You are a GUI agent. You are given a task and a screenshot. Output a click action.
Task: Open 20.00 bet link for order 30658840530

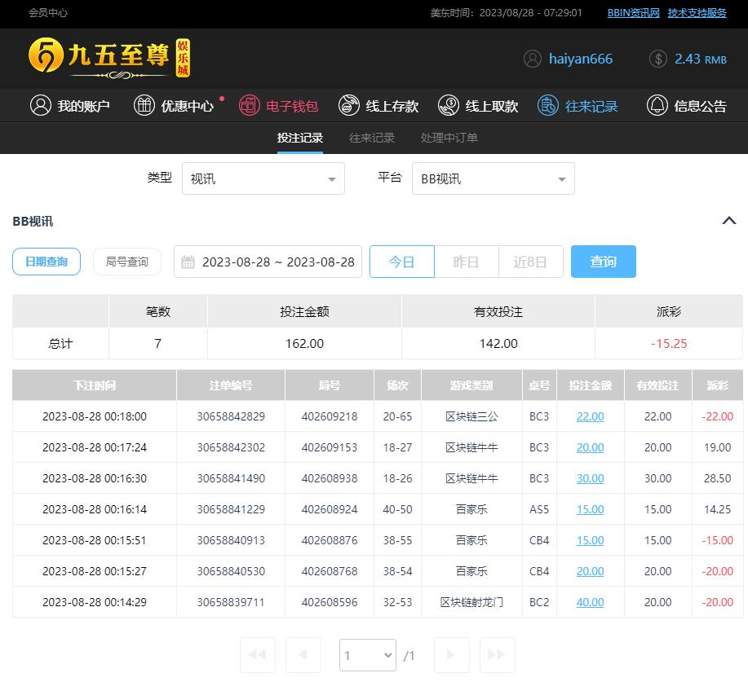point(590,571)
